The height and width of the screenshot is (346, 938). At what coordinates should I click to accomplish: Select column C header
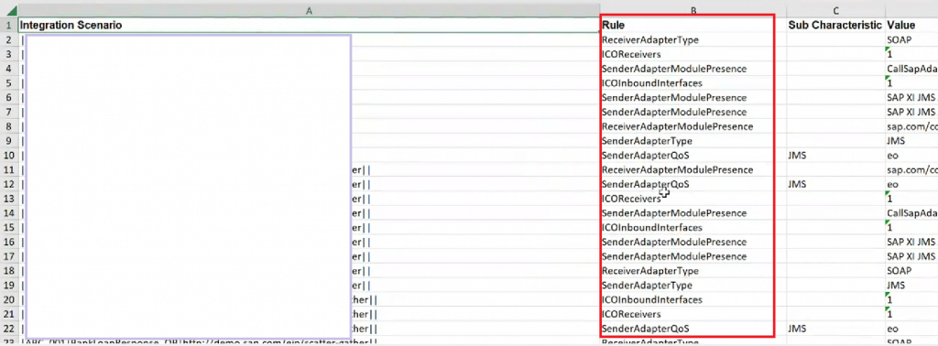click(x=835, y=10)
